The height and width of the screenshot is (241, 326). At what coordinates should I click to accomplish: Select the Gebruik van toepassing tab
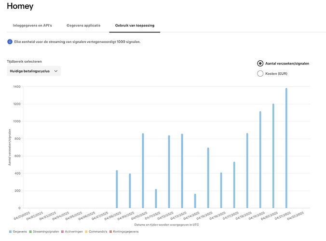click(x=135, y=26)
